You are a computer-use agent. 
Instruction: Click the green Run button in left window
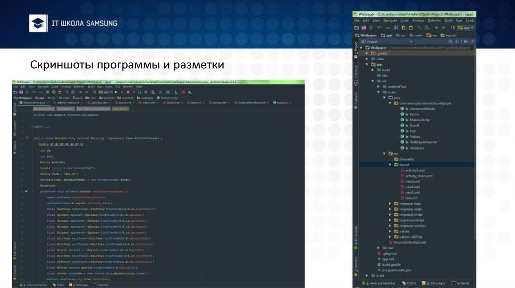(116, 92)
